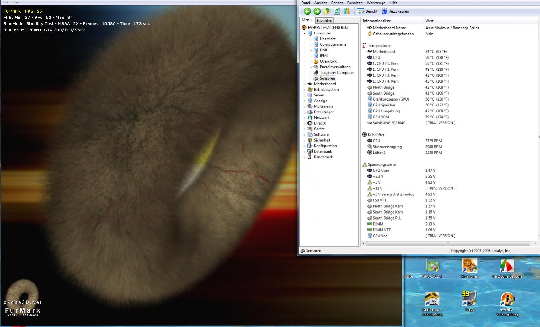Open the FastStone Capture desktop icon
540x327 pixels.
(x=507, y=268)
